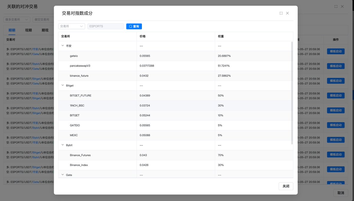Click 模板启动 for long Bitget short 币安 row
The height and width of the screenshot is (201, 354).
coord(336,169)
